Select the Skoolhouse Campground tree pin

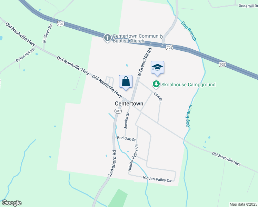156,84
